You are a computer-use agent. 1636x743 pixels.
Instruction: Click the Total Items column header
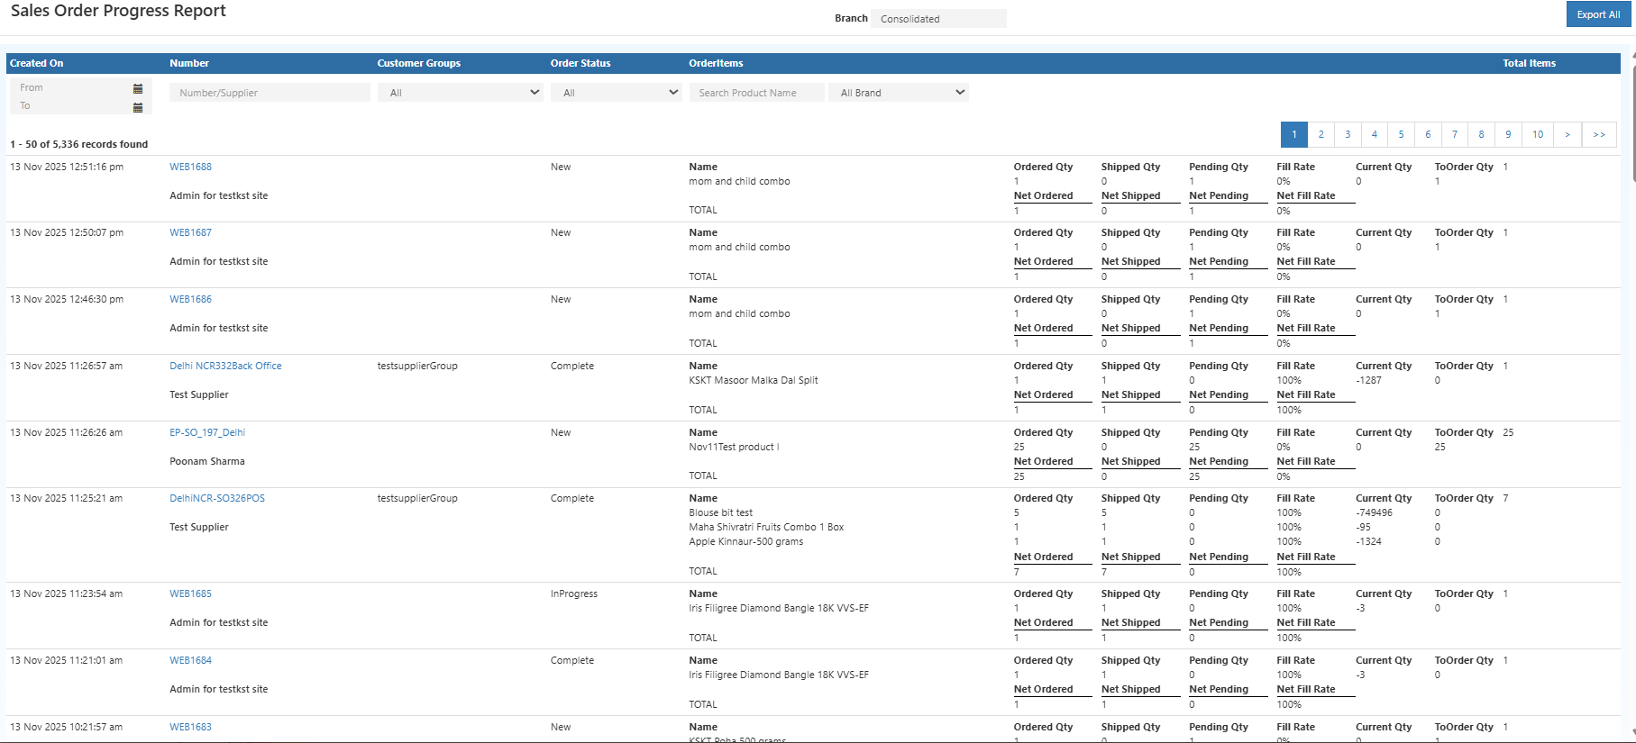click(1530, 63)
